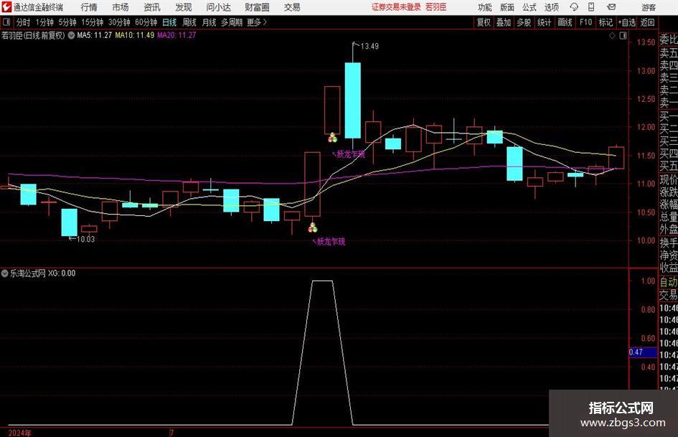Click the XG indicator peak line
678x437 pixels.
pyautogui.click(x=323, y=281)
